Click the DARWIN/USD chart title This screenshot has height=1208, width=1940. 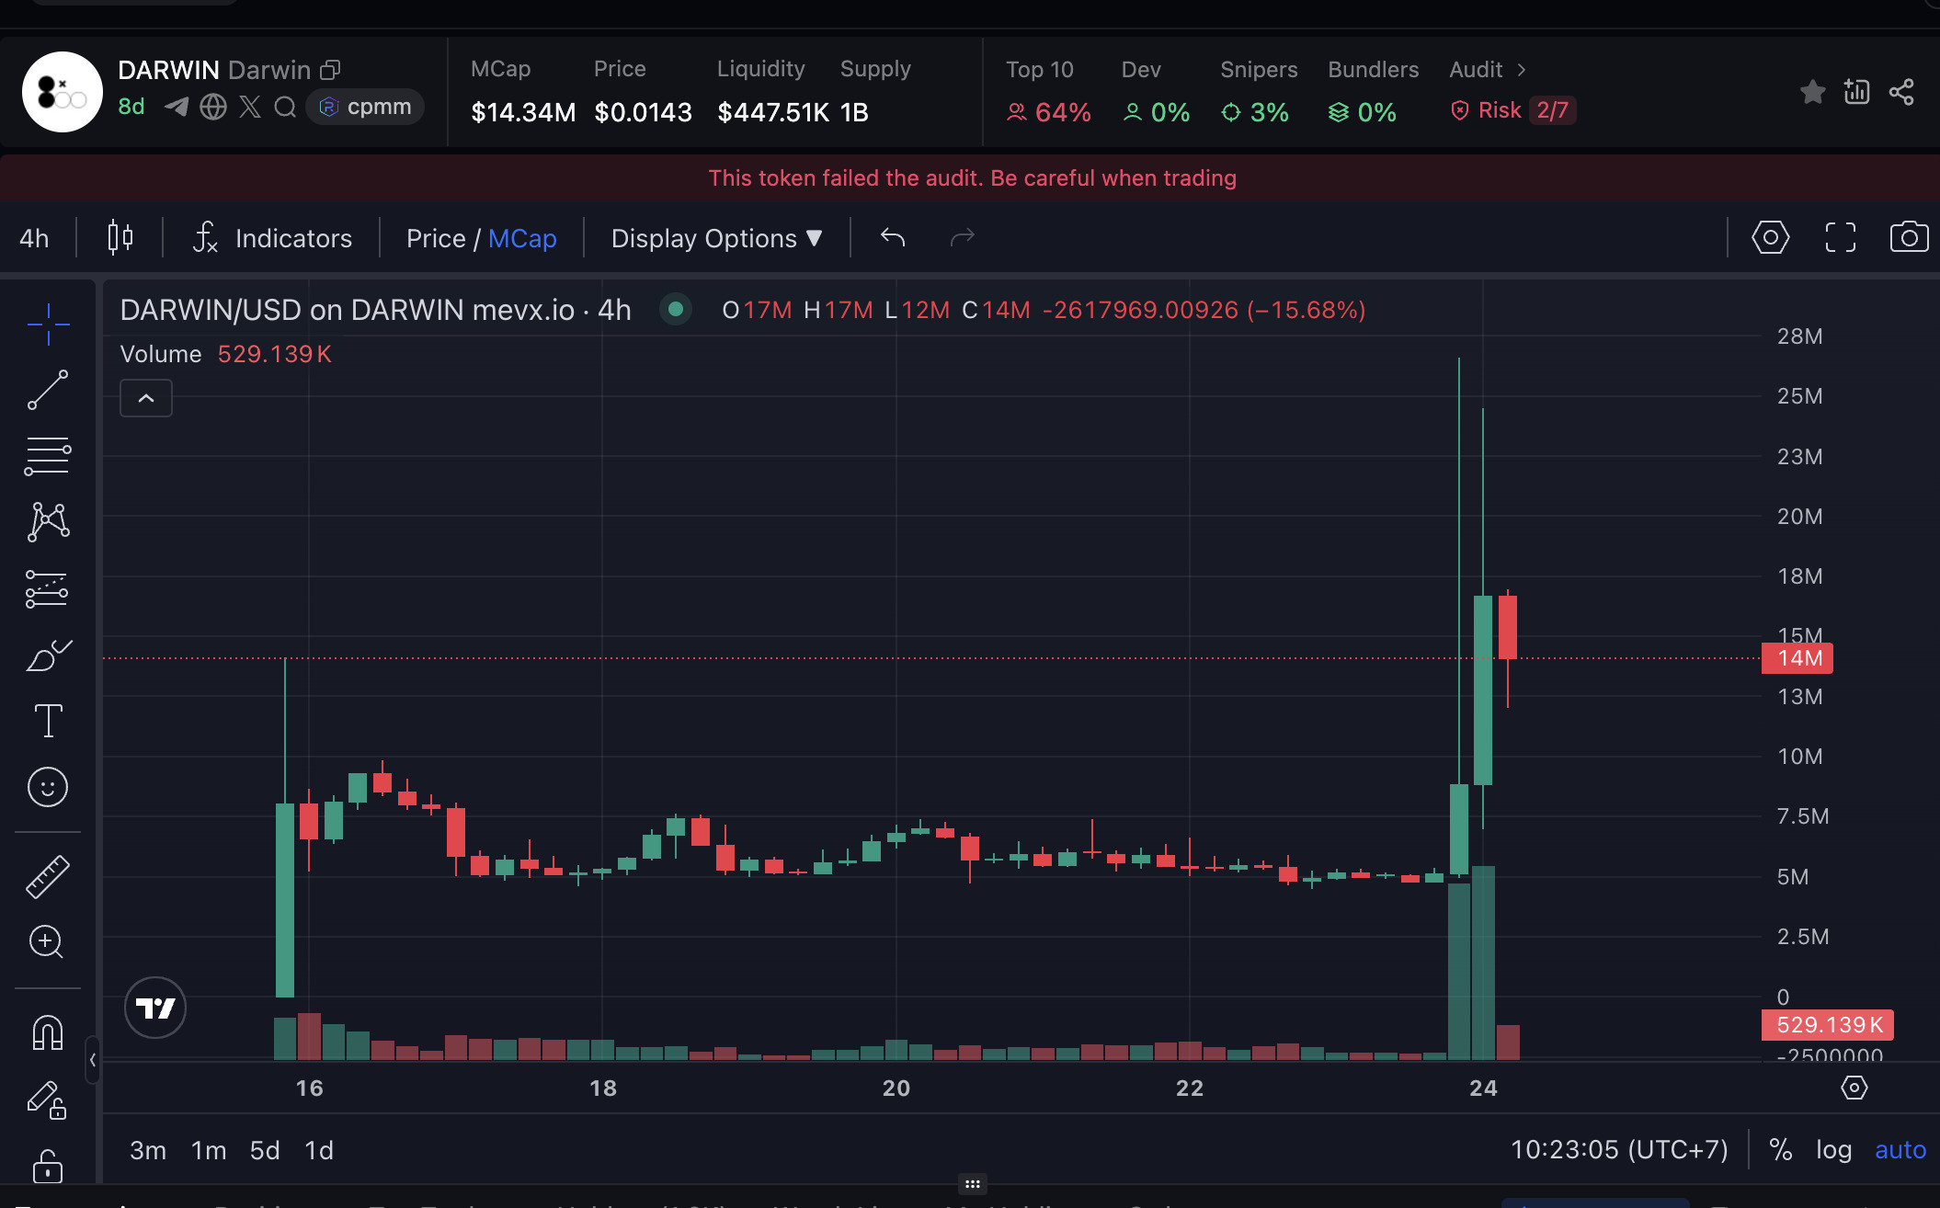click(375, 310)
